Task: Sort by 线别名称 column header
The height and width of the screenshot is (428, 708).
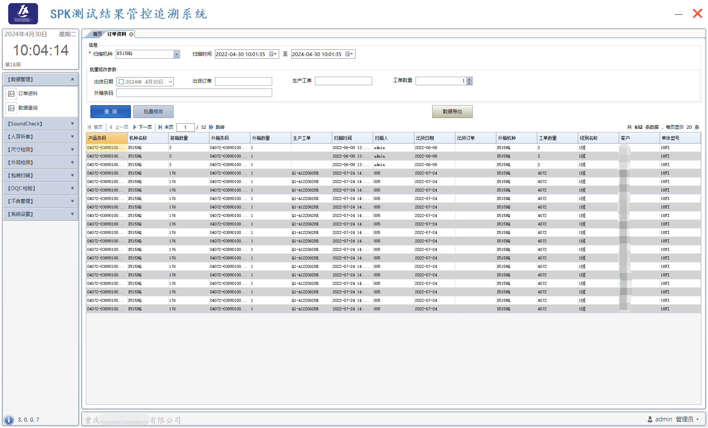Action: (598, 138)
